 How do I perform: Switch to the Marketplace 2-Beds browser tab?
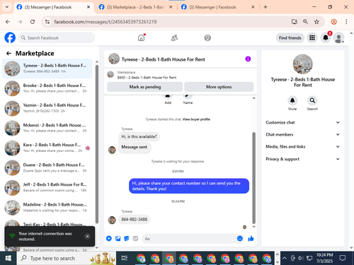point(135,7)
